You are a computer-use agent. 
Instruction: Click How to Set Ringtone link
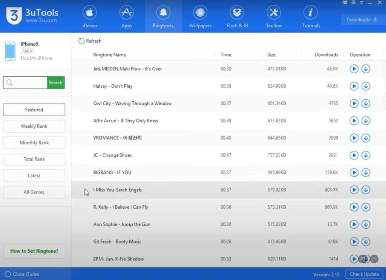click(x=34, y=251)
